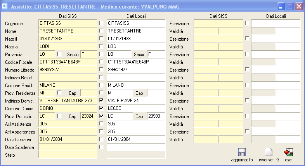This screenshot has height=166, width=305.
Task: Check the Cognome row checkbox
Action: point(101,23)
